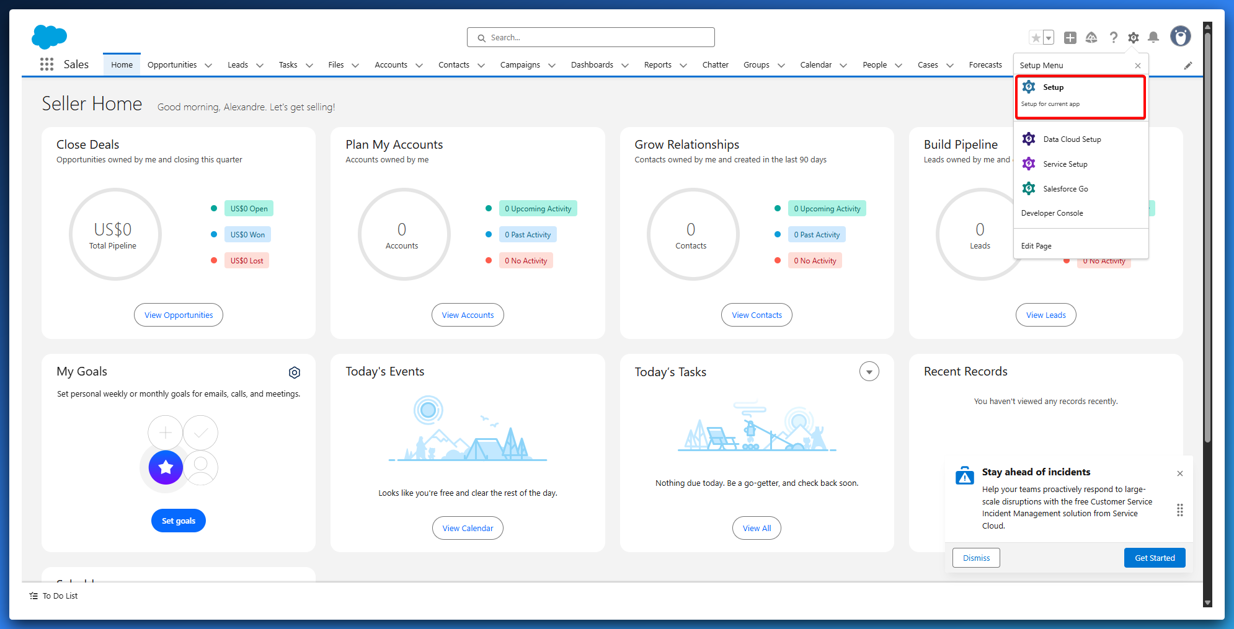Open the To Do List utility
Image resolution: width=1234 pixels, height=629 pixels.
[x=53, y=596]
